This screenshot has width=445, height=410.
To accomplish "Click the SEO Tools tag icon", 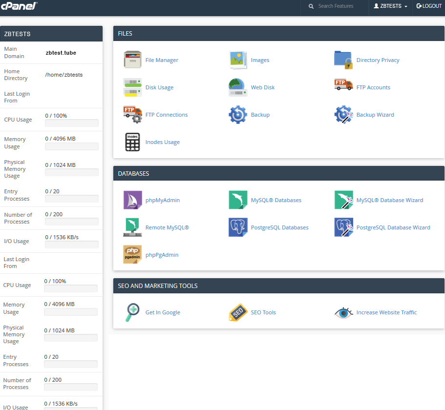I will click(238, 312).
